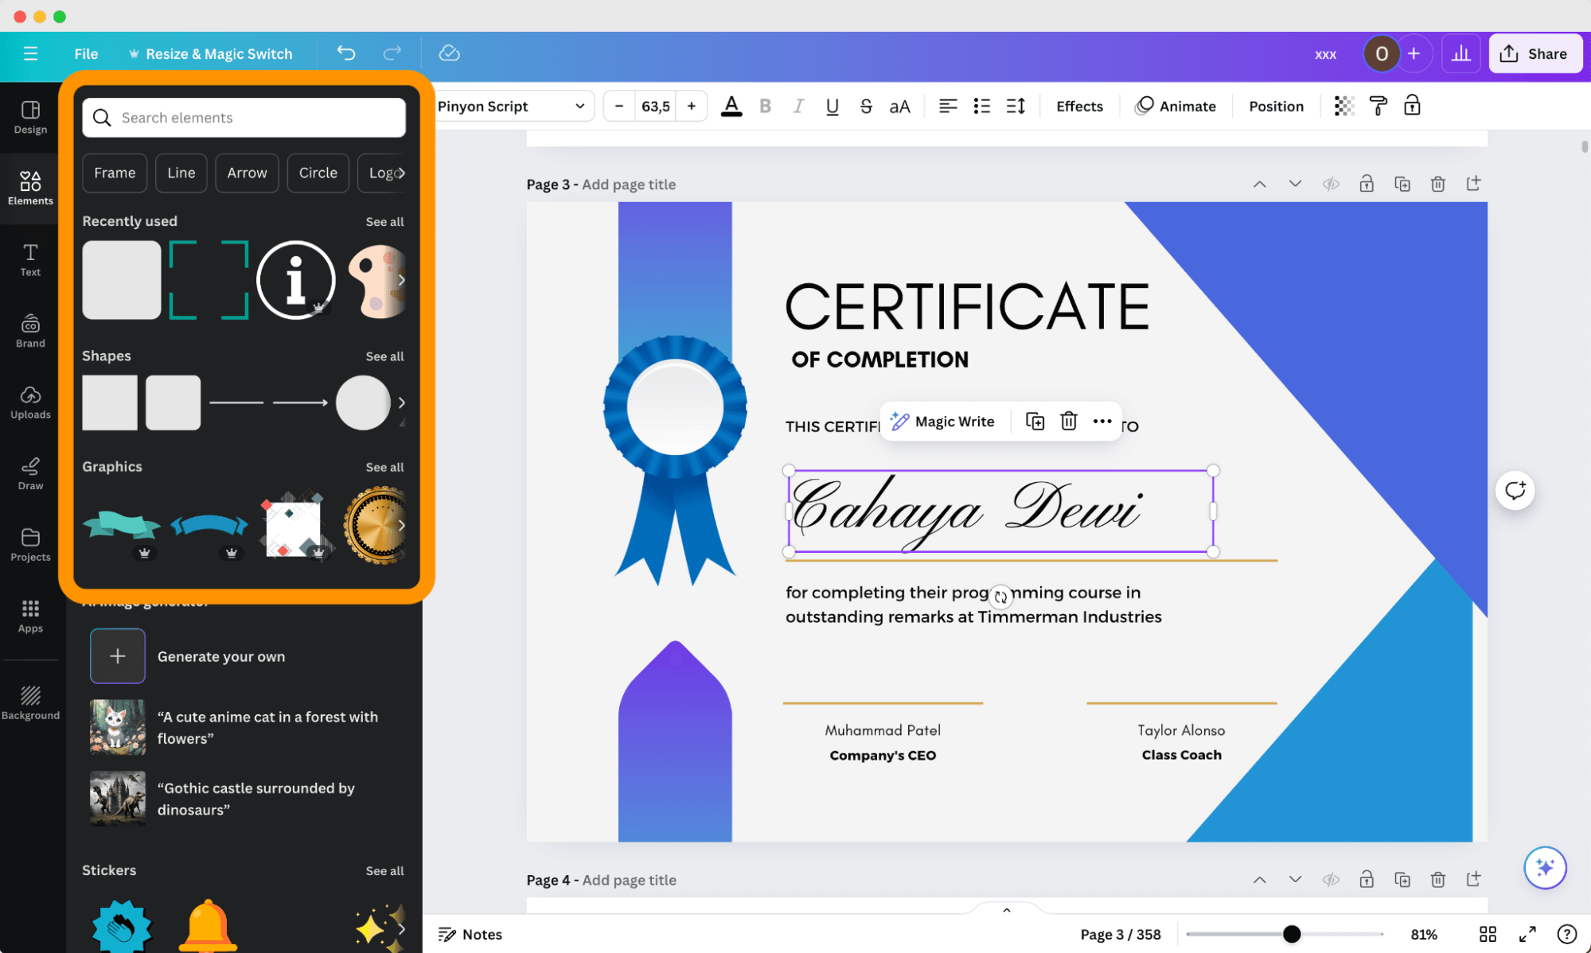The height and width of the screenshot is (953, 1591).
Task: Lock Page 3
Action: (x=1367, y=184)
